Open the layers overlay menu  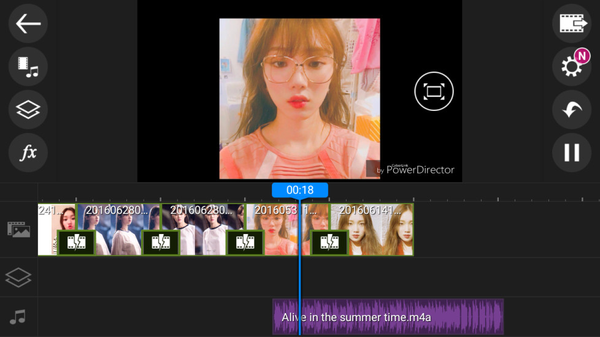pyautogui.click(x=28, y=110)
